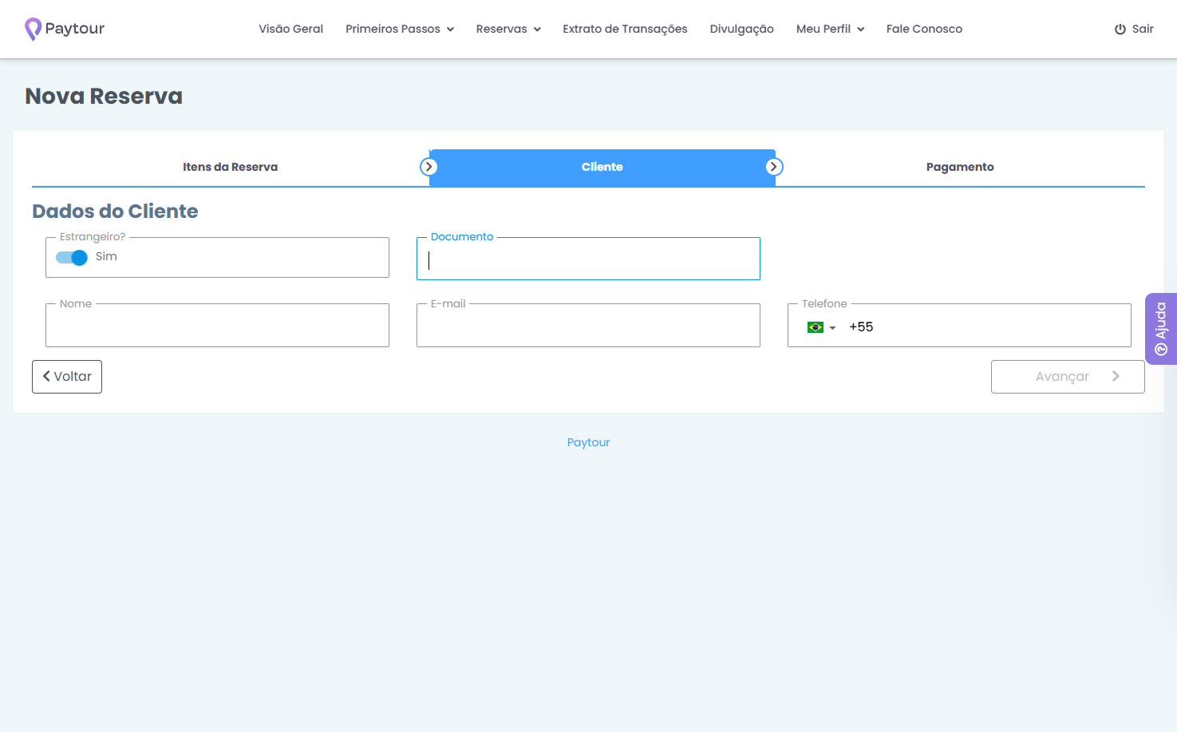Open the Ajuda help side tab
The width and height of the screenshot is (1177, 732).
click(1161, 329)
